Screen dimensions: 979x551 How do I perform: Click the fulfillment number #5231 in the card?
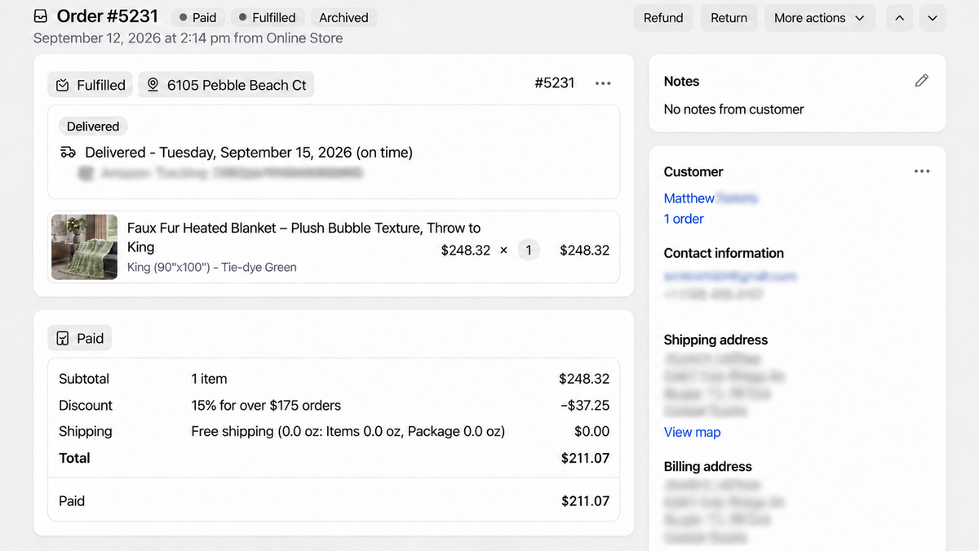pyautogui.click(x=555, y=83)
